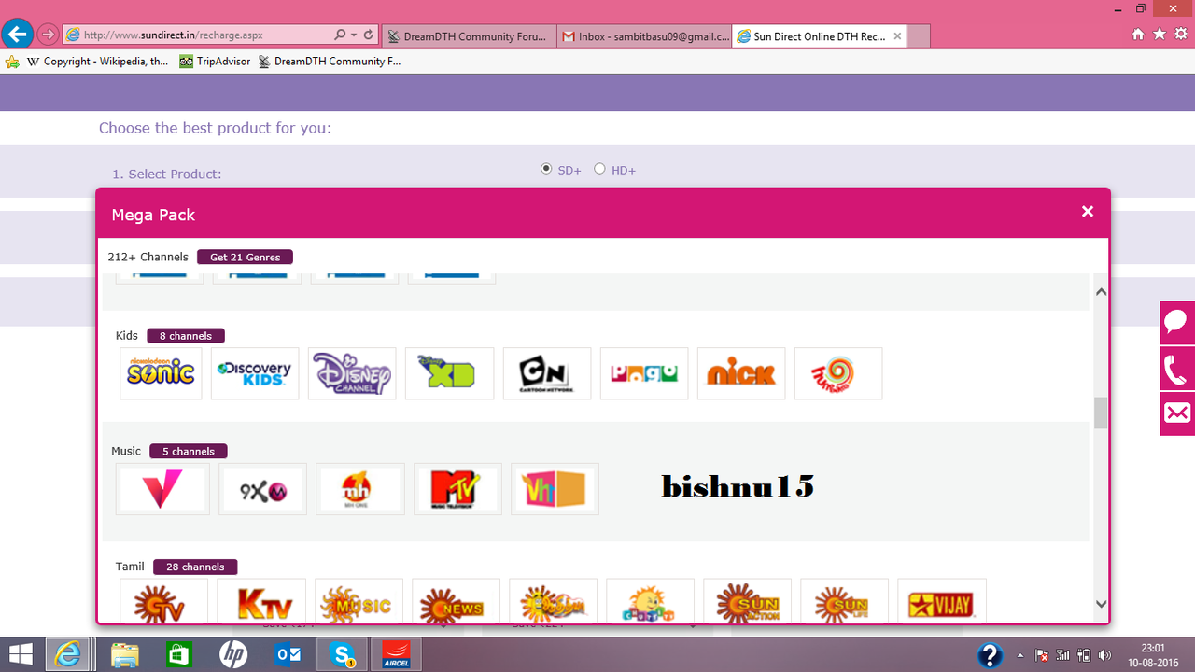Image resolution: width=1195 pixels, height=672 pixels.
Task: Select the MH One channel logo
Action: tap(360, 489)
